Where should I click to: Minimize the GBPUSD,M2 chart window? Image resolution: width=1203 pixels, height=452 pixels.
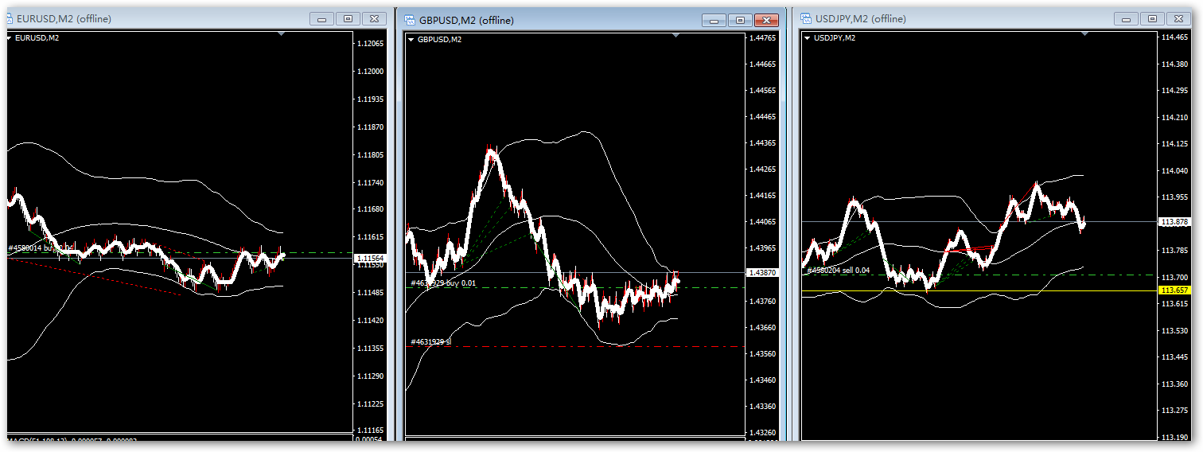pos(714,20)
